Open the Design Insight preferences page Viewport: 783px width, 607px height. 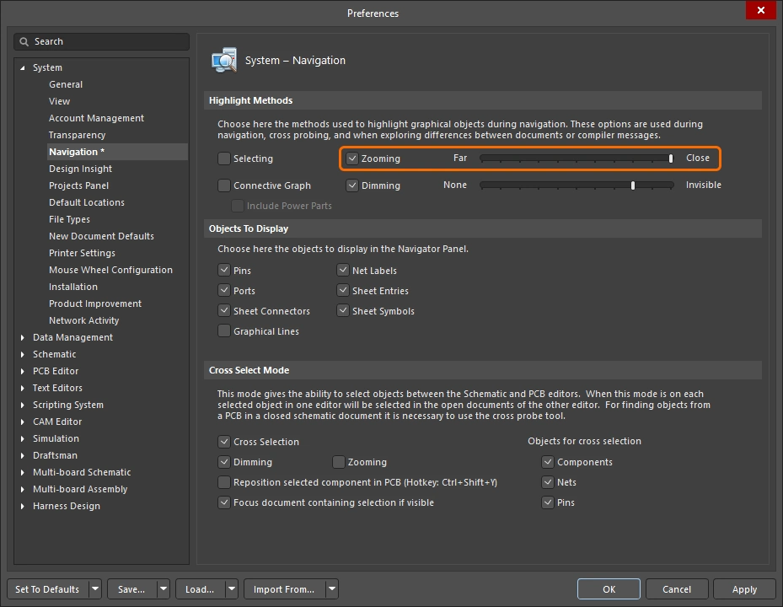pos(80,169)
